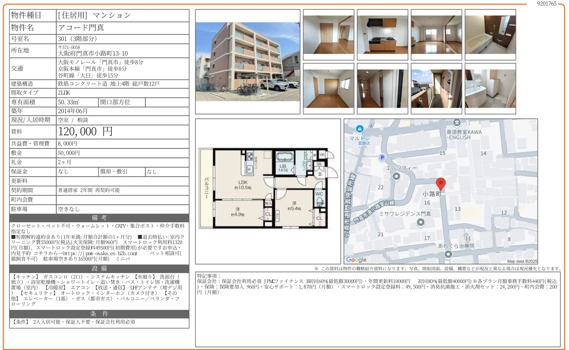Click the あれぐら治療院 map marker
Image resolution: width=569 pixels, height=350 pixels.
448,254
